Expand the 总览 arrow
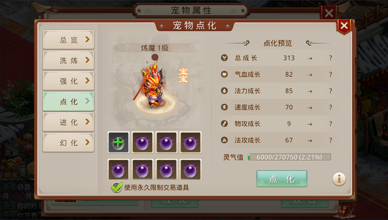The image size is (388, 220). [x=87, y=40]
